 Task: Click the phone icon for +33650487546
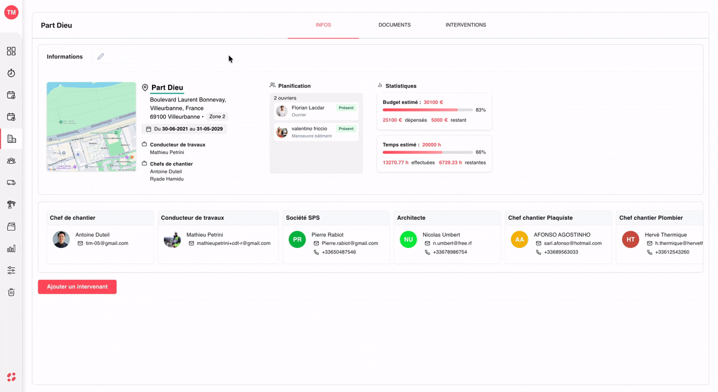pos(316,252)
